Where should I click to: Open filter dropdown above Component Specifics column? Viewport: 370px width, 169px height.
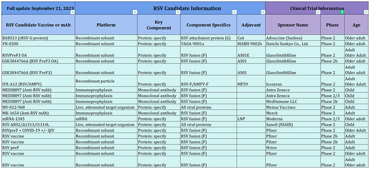pyautogui.click(x=234, y=12)
